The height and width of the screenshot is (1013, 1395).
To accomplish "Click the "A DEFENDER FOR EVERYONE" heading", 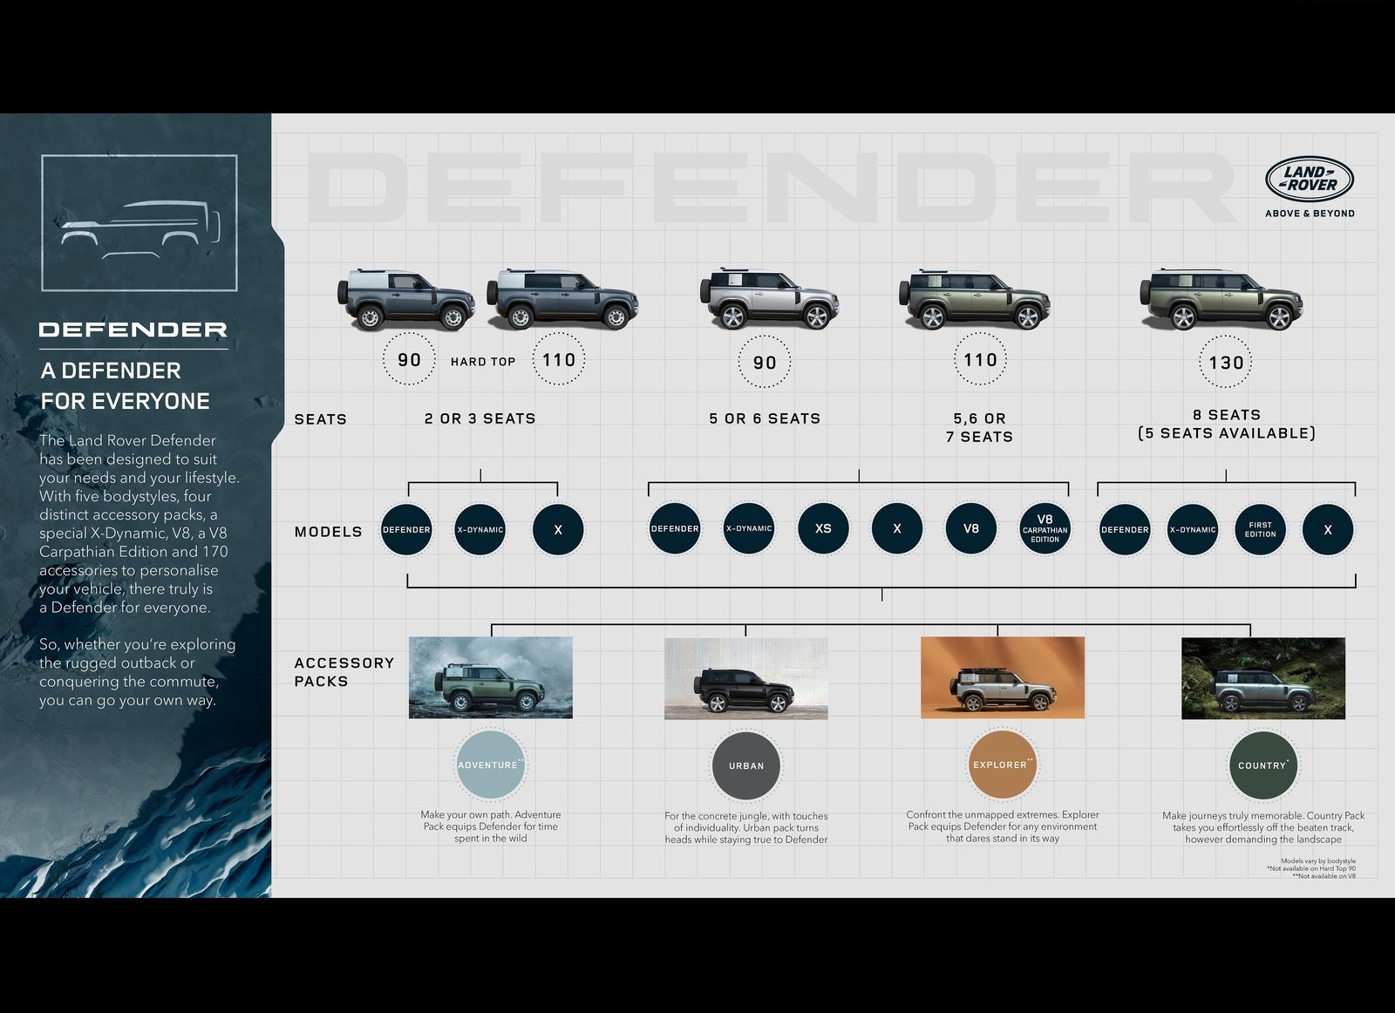I will 126,385.
